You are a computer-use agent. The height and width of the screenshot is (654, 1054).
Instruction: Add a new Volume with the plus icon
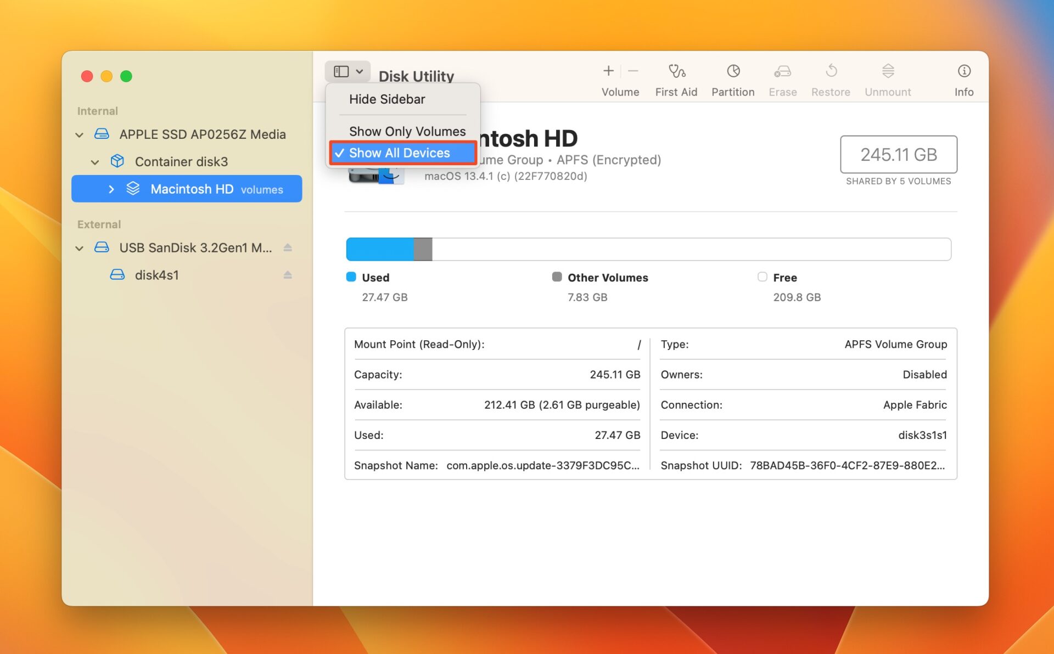click(608, 71)
